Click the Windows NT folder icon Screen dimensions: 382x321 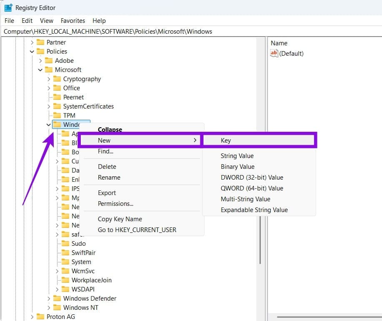click(57, 307)
